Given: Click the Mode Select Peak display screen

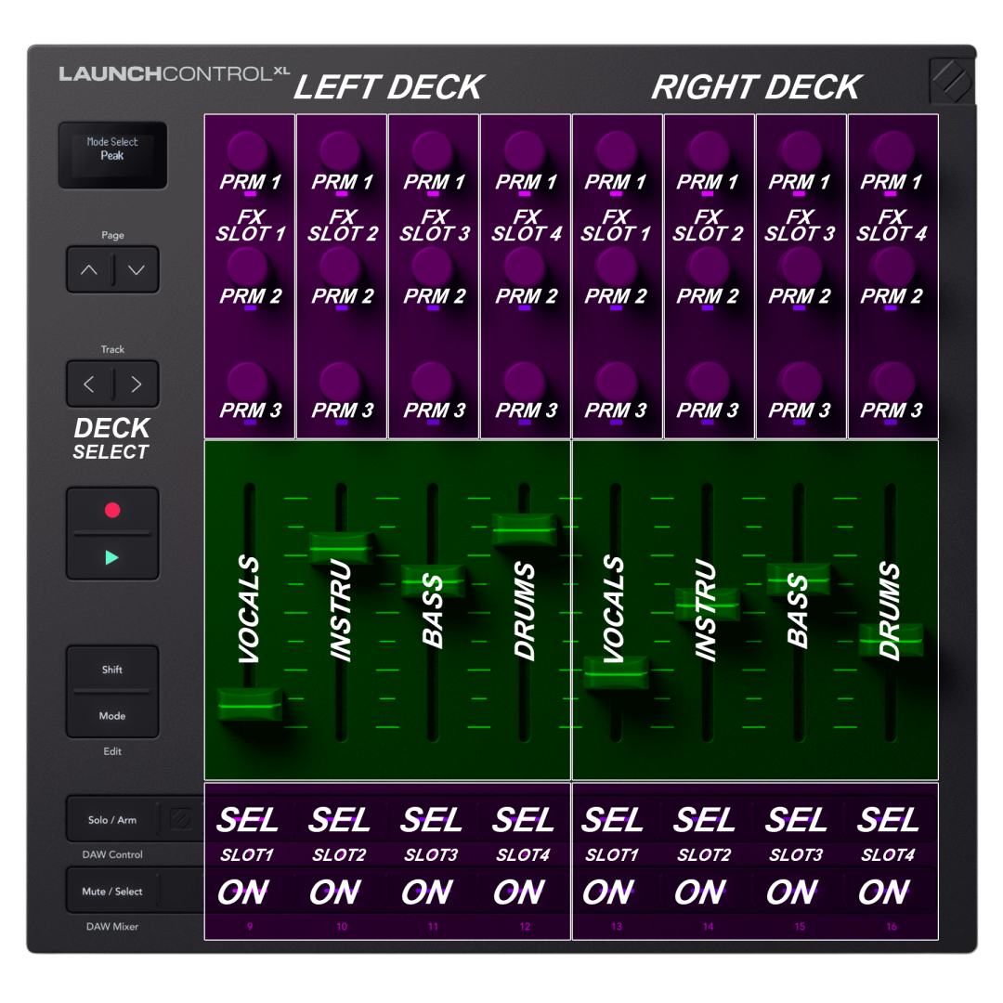Looking at the screenshot, I should (x=112, y=154).
